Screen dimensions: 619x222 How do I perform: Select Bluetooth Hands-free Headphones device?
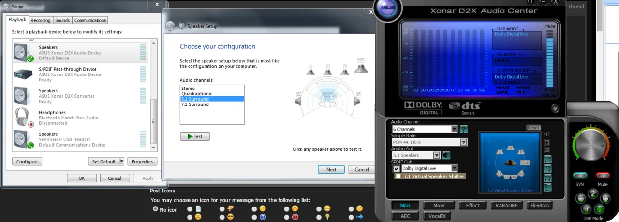click(81, 118)
